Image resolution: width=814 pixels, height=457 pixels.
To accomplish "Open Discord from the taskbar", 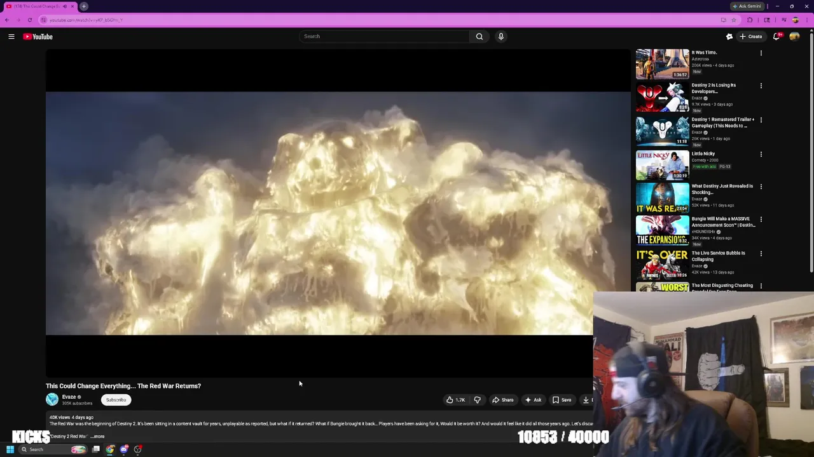I will (x=124, y=449).
